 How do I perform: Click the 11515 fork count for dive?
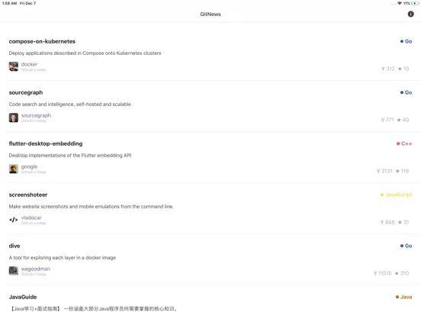[x=383, y=273]
